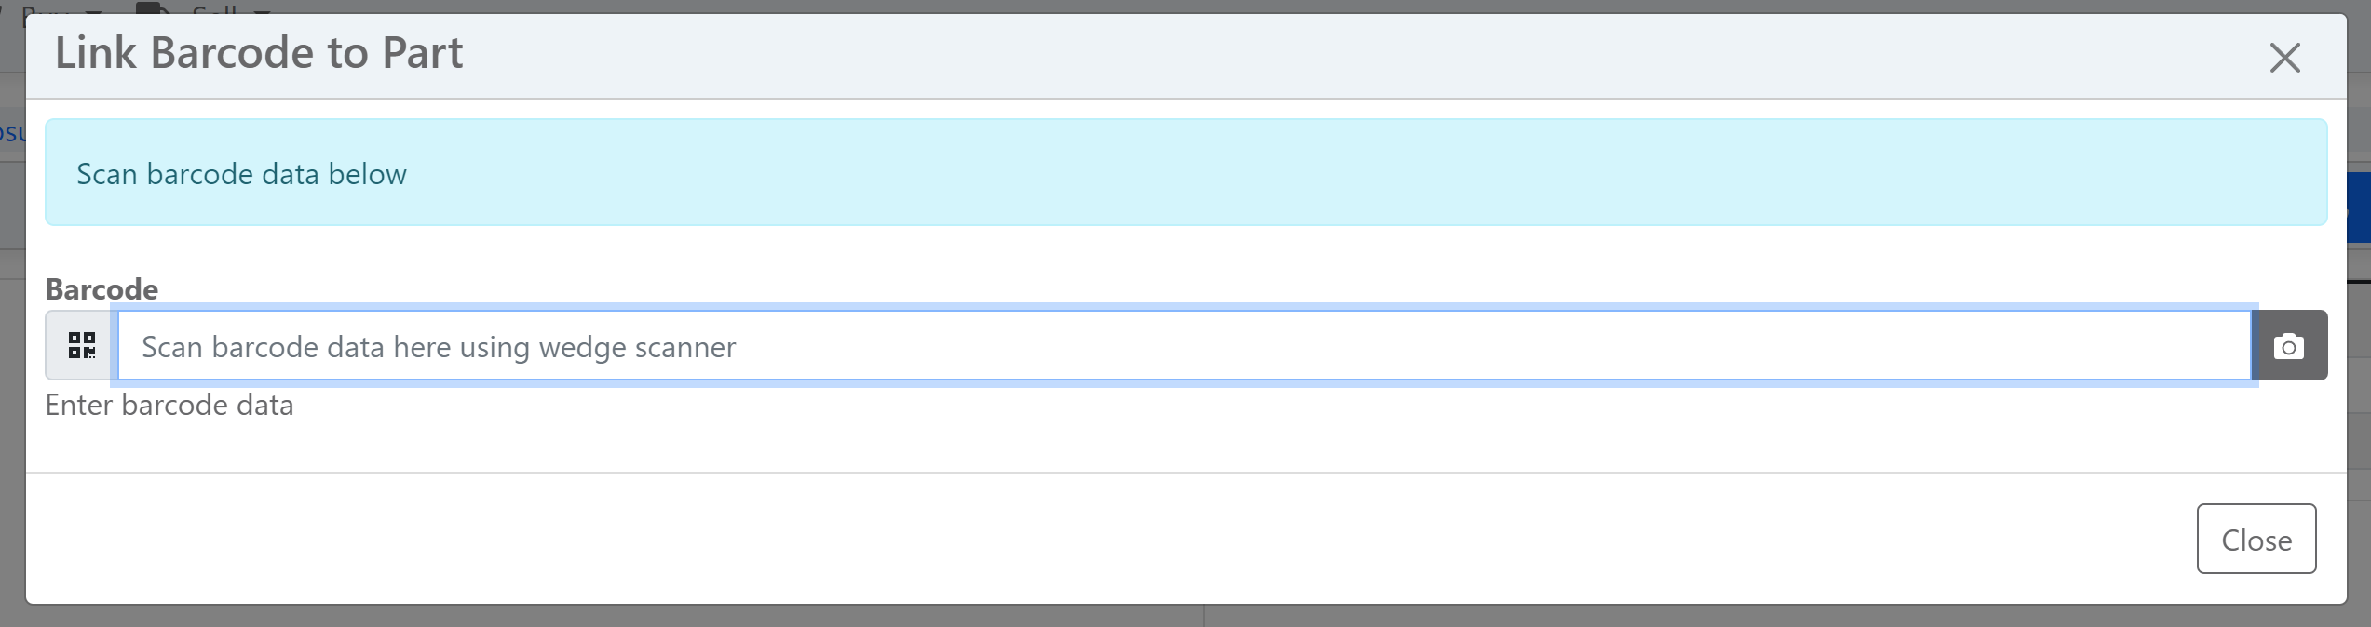Click the icon left of the Sell menu
Image resolution: width=2371 pixels, height=627 pixels.
click(x=152, y=7)
